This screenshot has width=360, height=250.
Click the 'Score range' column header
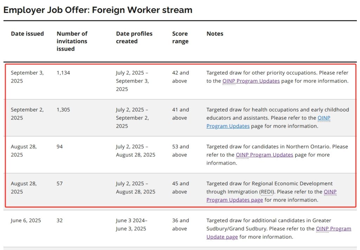[x=180, y=37]
